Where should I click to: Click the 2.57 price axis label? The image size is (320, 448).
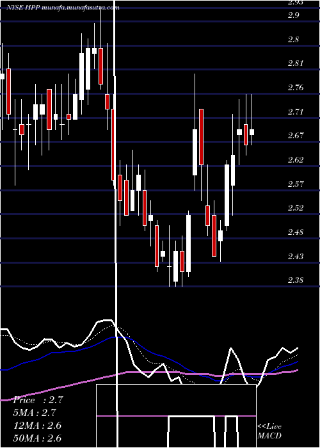296,184
